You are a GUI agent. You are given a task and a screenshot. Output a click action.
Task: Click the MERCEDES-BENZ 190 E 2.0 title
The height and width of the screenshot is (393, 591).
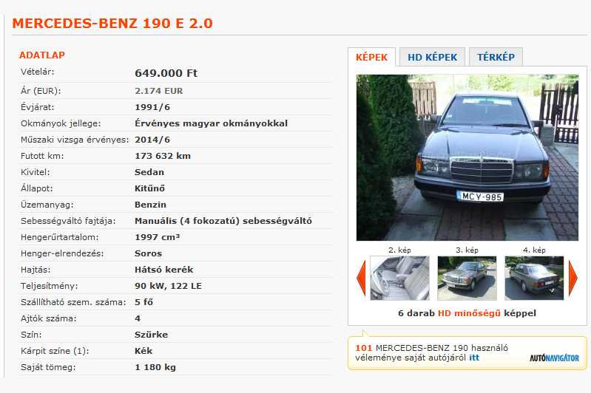pos(112,24)
